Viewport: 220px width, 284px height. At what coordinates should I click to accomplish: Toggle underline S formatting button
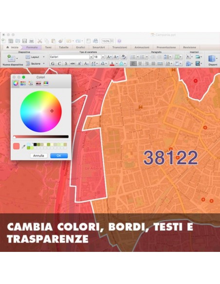66,64
